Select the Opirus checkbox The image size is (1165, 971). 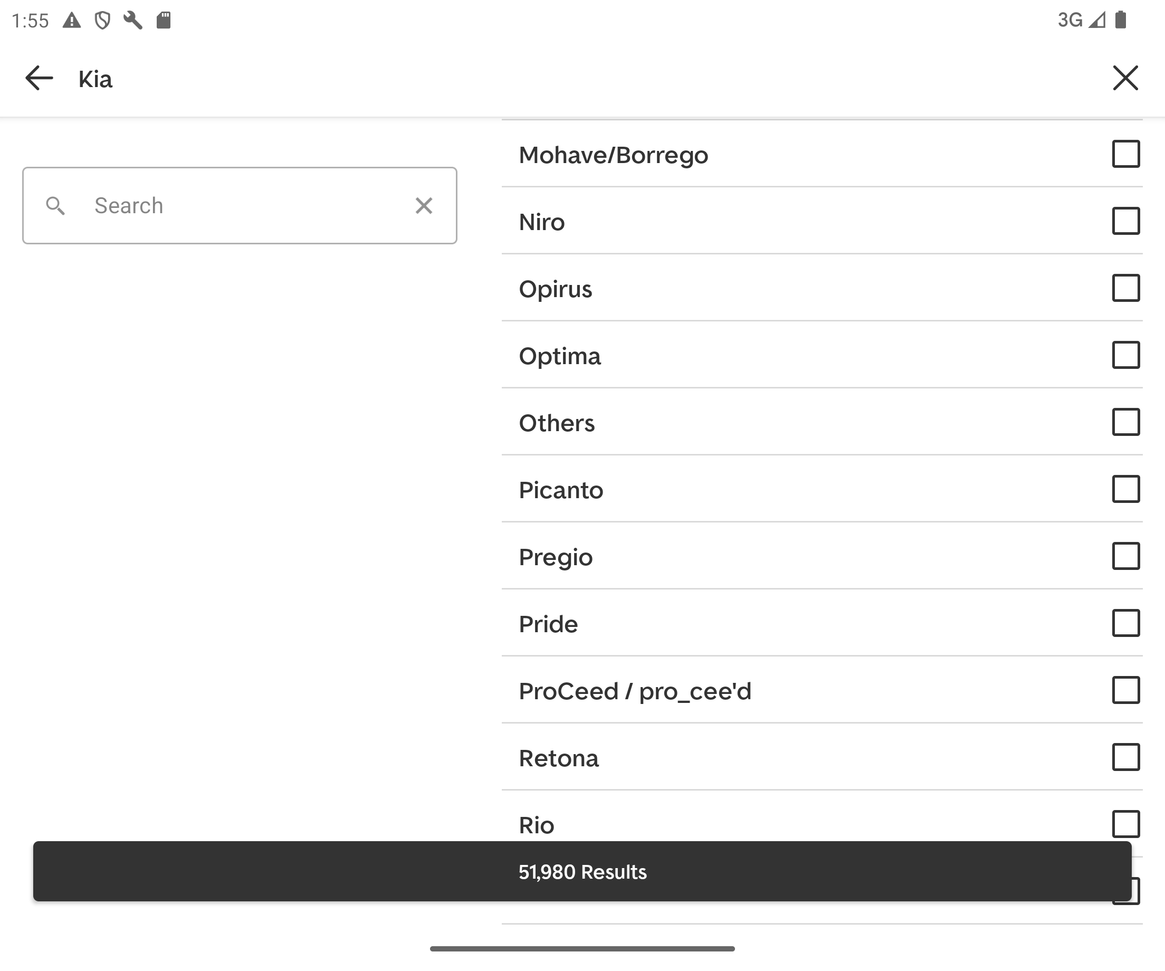pyautogui.click(x=1125, y=288)
